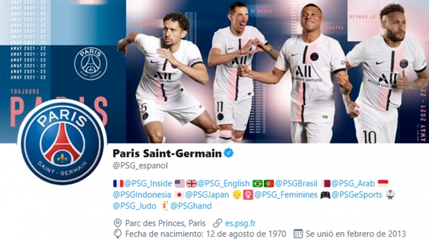Open the PSG crest profile picture

click(62, 142)
